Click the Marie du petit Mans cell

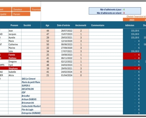click(x=31, y=82)
